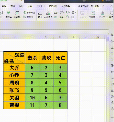Click the 搜索模板 search templates link
114x122 pixels.
[x=95, y=6]
